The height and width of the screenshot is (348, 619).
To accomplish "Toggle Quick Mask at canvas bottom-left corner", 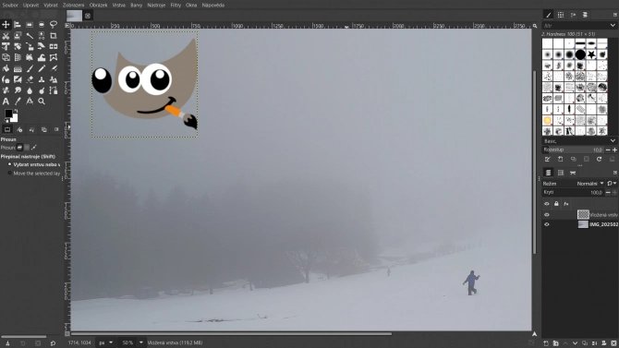I will pos(67,334).
